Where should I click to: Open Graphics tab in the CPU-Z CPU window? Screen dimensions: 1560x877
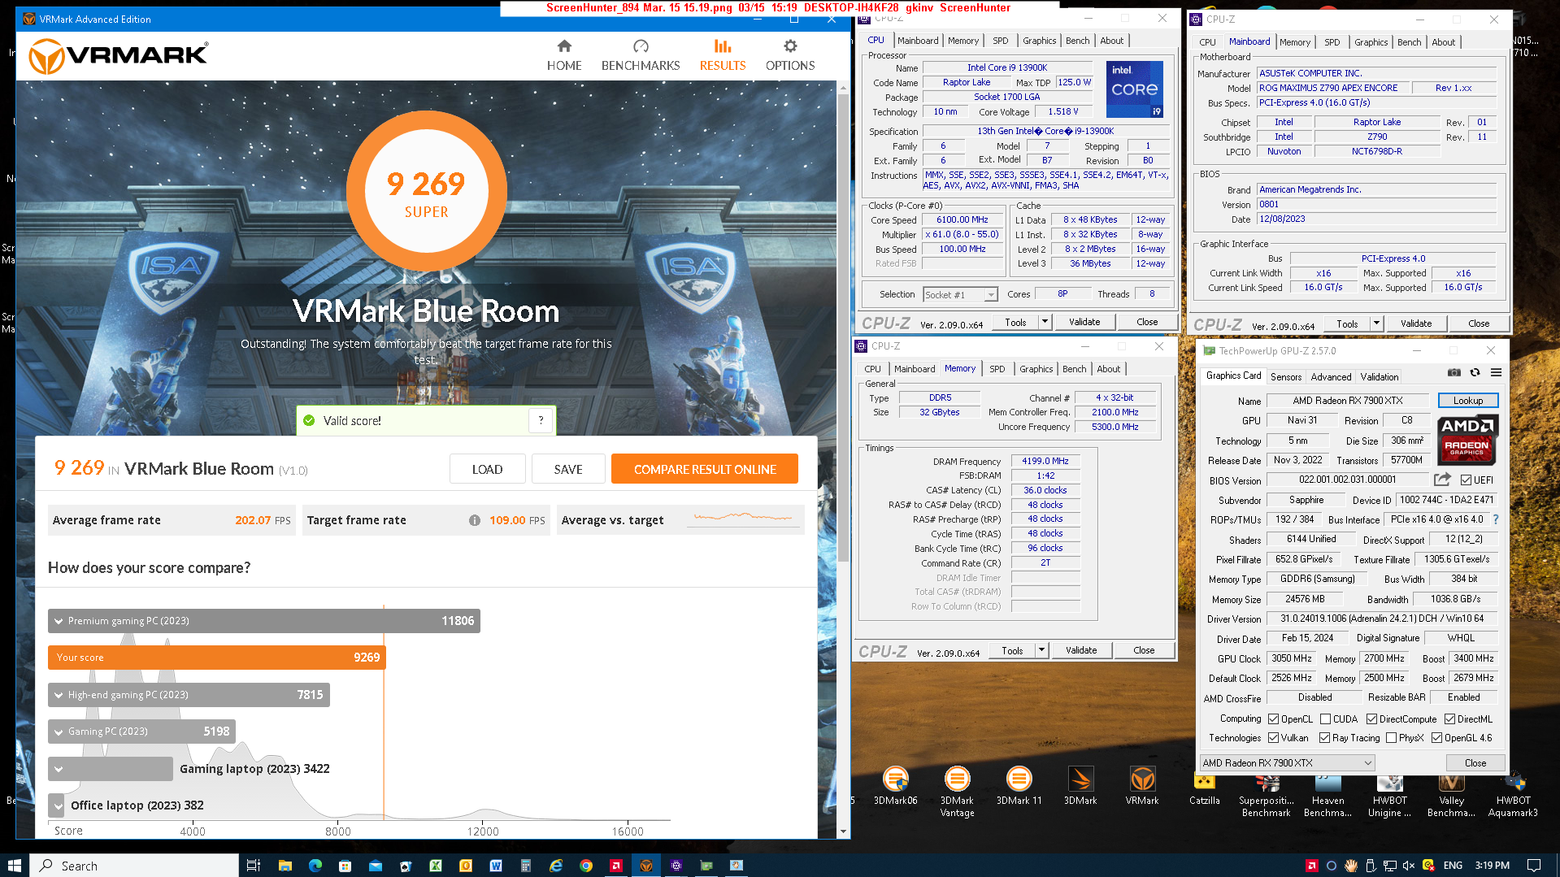[x=1039, y=41]
